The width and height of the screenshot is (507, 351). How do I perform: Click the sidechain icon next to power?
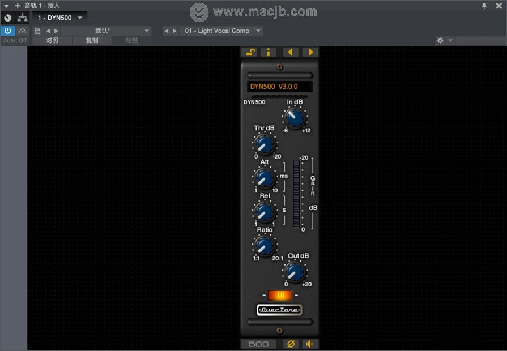22,31
